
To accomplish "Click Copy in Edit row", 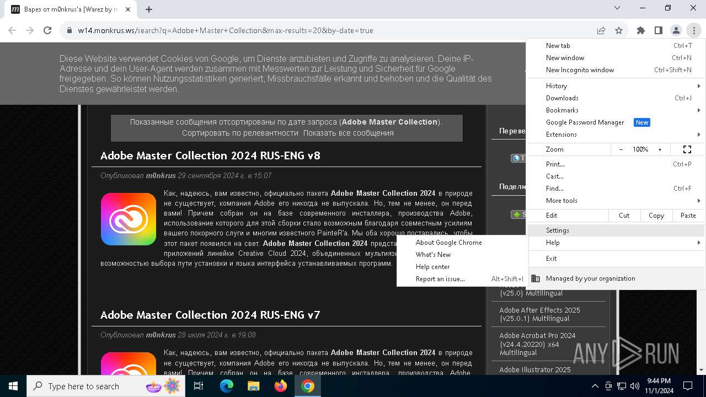I will [x=656, y=216].
